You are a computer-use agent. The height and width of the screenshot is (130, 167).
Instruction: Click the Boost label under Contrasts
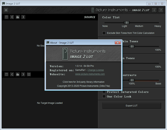tap(158, 84)
